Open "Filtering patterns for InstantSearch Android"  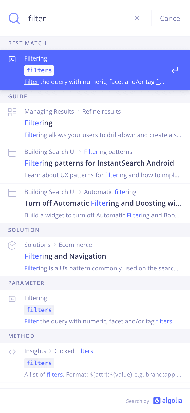coord(99,163)
